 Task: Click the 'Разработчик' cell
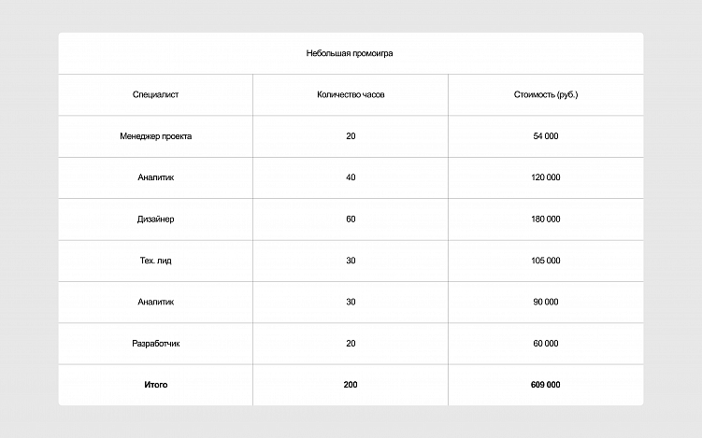pos(155,344)
